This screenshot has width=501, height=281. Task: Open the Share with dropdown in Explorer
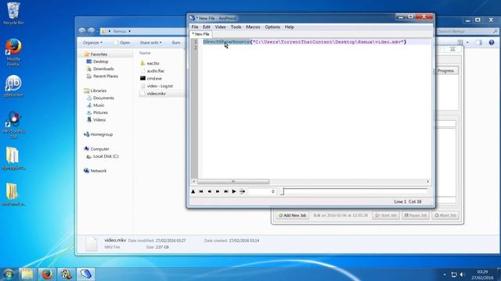pos(150,42)
